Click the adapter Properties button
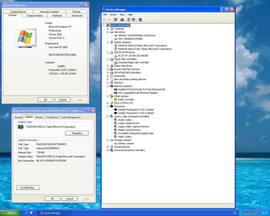The image size is (270, 216). pos(77,133)
